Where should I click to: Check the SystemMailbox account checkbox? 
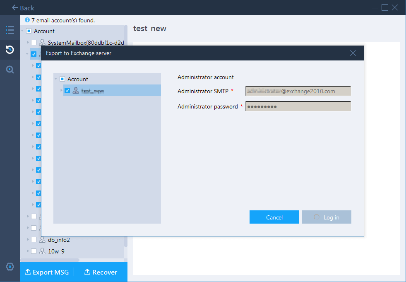pyautogui.click(x=34, y=42)
